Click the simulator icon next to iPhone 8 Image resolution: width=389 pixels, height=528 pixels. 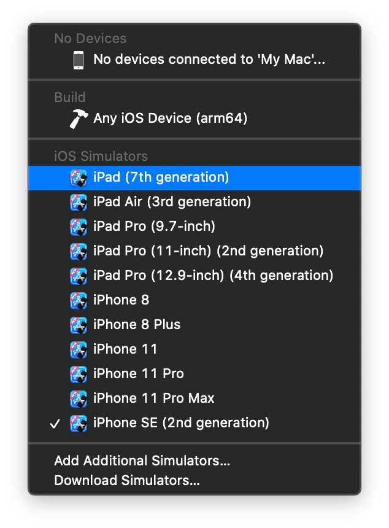(x=78, y=300)
